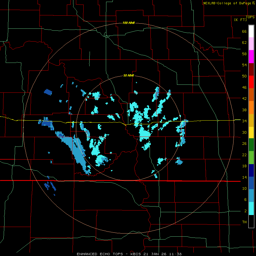Click the 30 legend value
This screenshot has width=256, height=256.
point(244,132)
